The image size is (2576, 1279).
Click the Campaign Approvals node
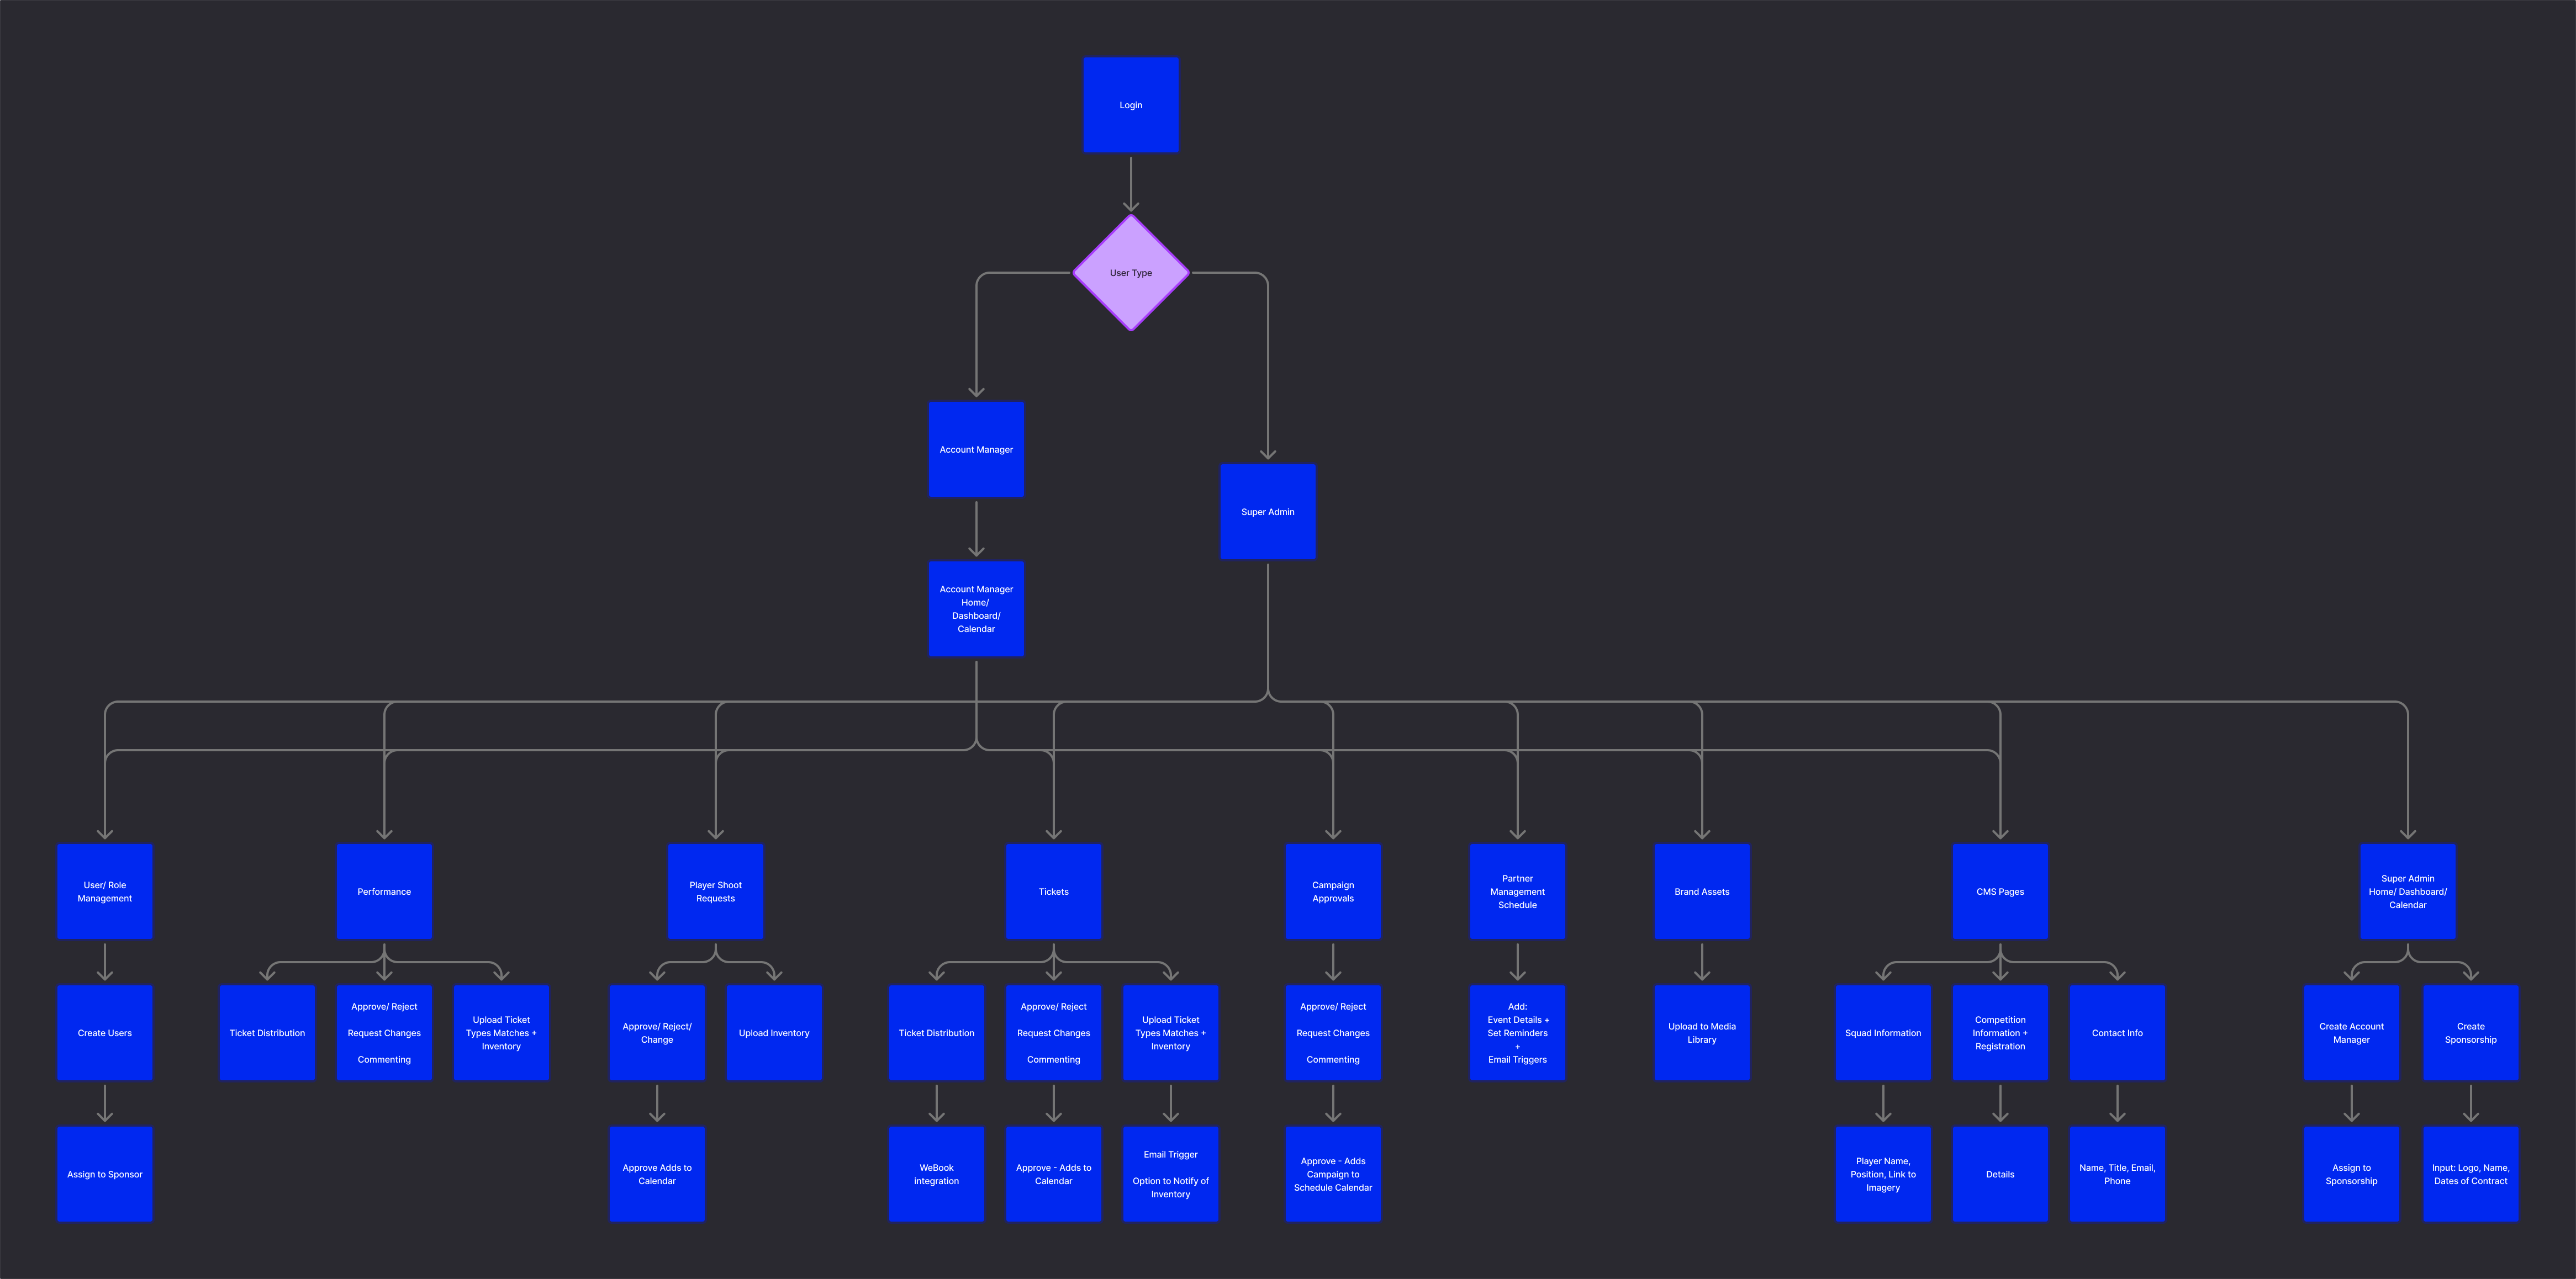1332,891
